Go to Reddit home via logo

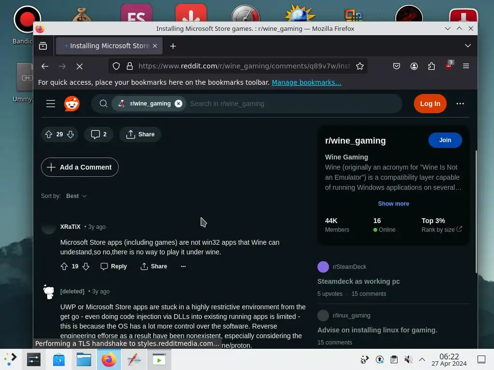pos(72,104)
